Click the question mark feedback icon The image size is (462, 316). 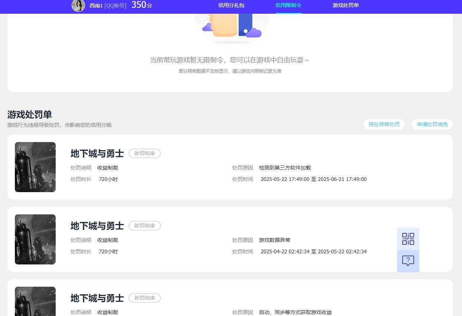point(408,261)
